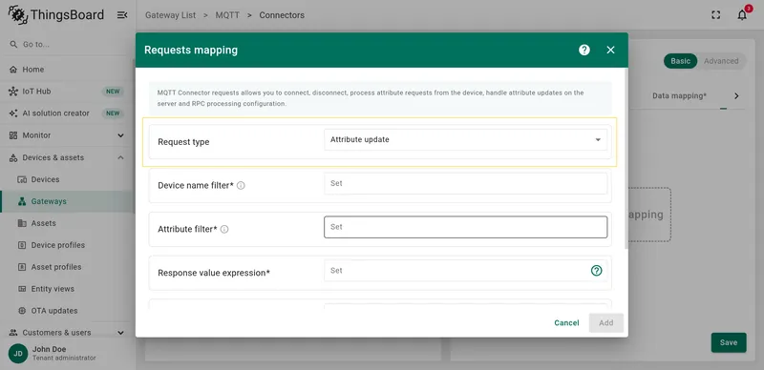Click the Device name filter input

pos(465,183)
